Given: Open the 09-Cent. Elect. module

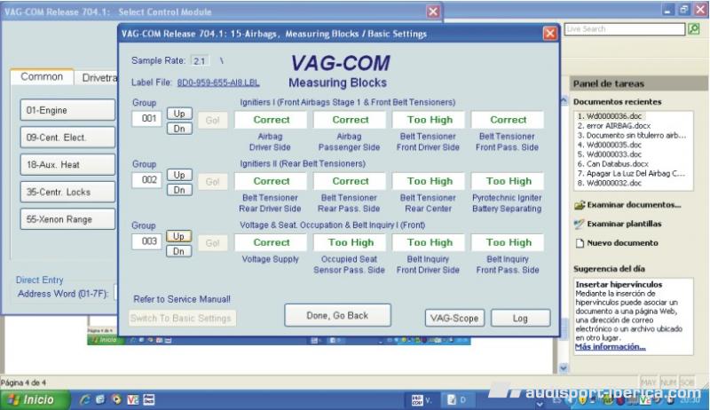Looking at the screenshot, I should 67,138.
